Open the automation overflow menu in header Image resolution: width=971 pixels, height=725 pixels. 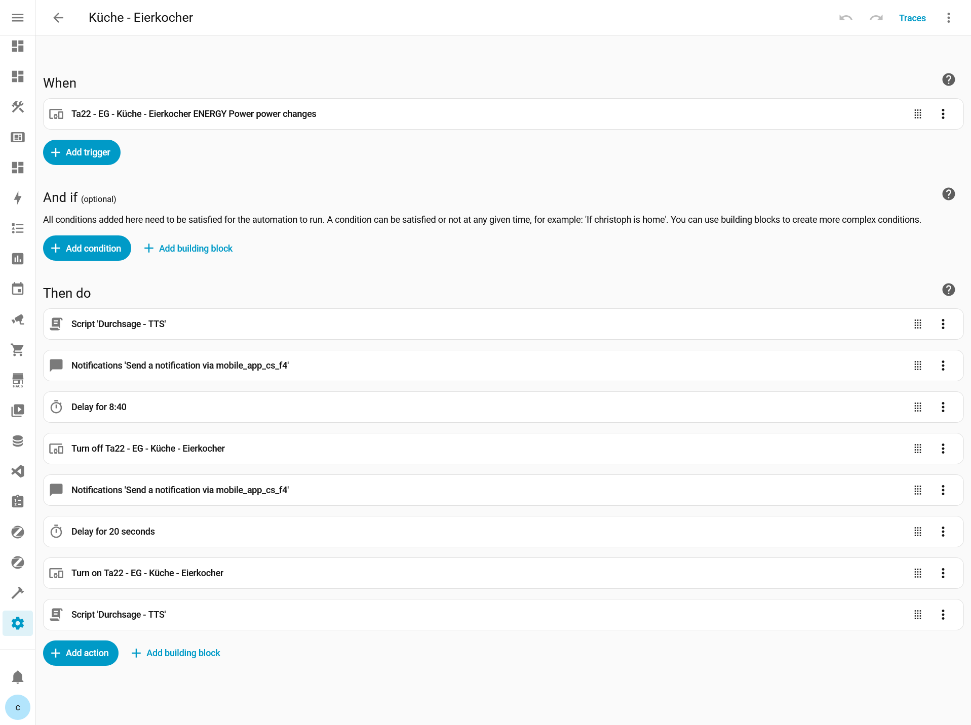[x=948, y=18]
